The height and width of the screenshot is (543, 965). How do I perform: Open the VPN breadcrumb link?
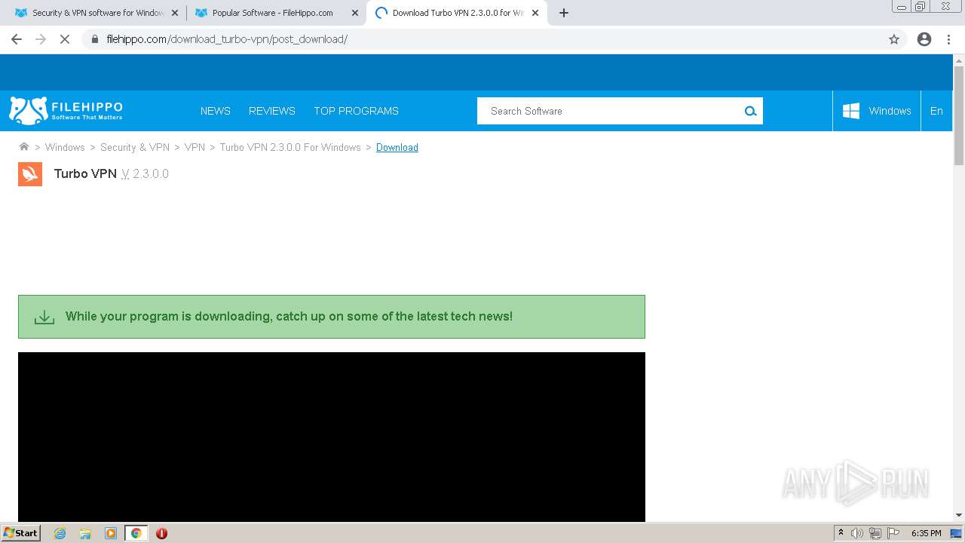click(x=195, y=147)
